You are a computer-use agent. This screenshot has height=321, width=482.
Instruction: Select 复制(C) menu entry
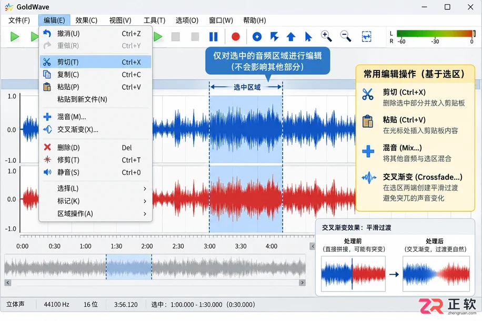[x=96, y=75]
